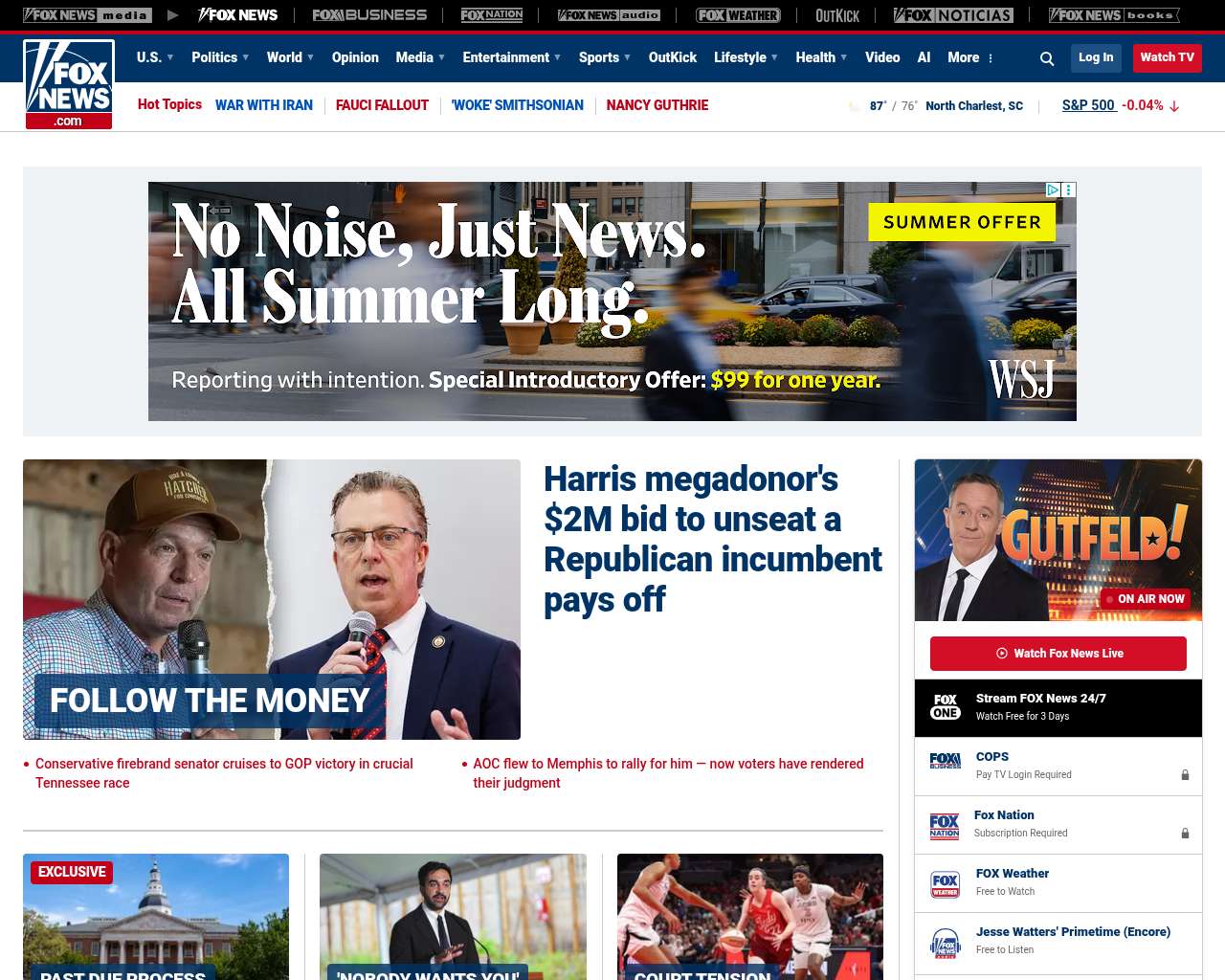Click the SUMMER OFFER yellow badge
The image size is (1225, 980).
[x=962, y=222]
